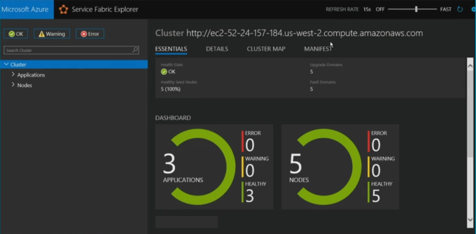Toggle the OK health filter
Image resolution: width=476 pixels, height=234 pixels.
coord(16,34)
